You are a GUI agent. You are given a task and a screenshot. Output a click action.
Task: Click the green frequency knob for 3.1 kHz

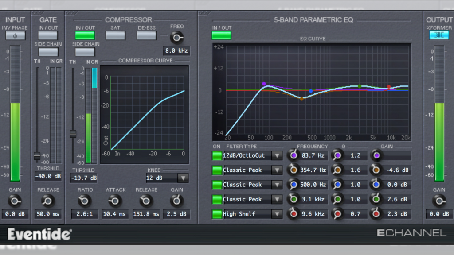294,199
